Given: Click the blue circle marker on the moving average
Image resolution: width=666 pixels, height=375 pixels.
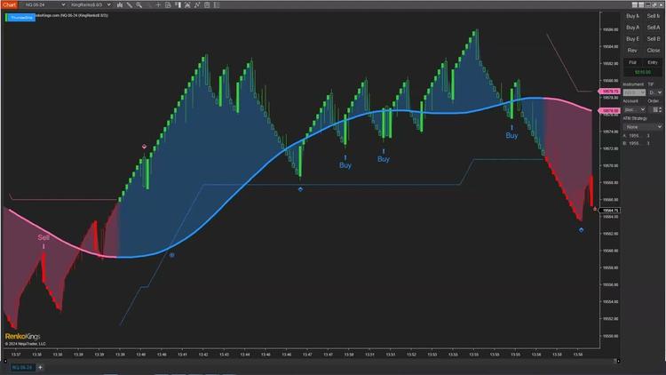Looking at the screenshot, I should point(171,255).
